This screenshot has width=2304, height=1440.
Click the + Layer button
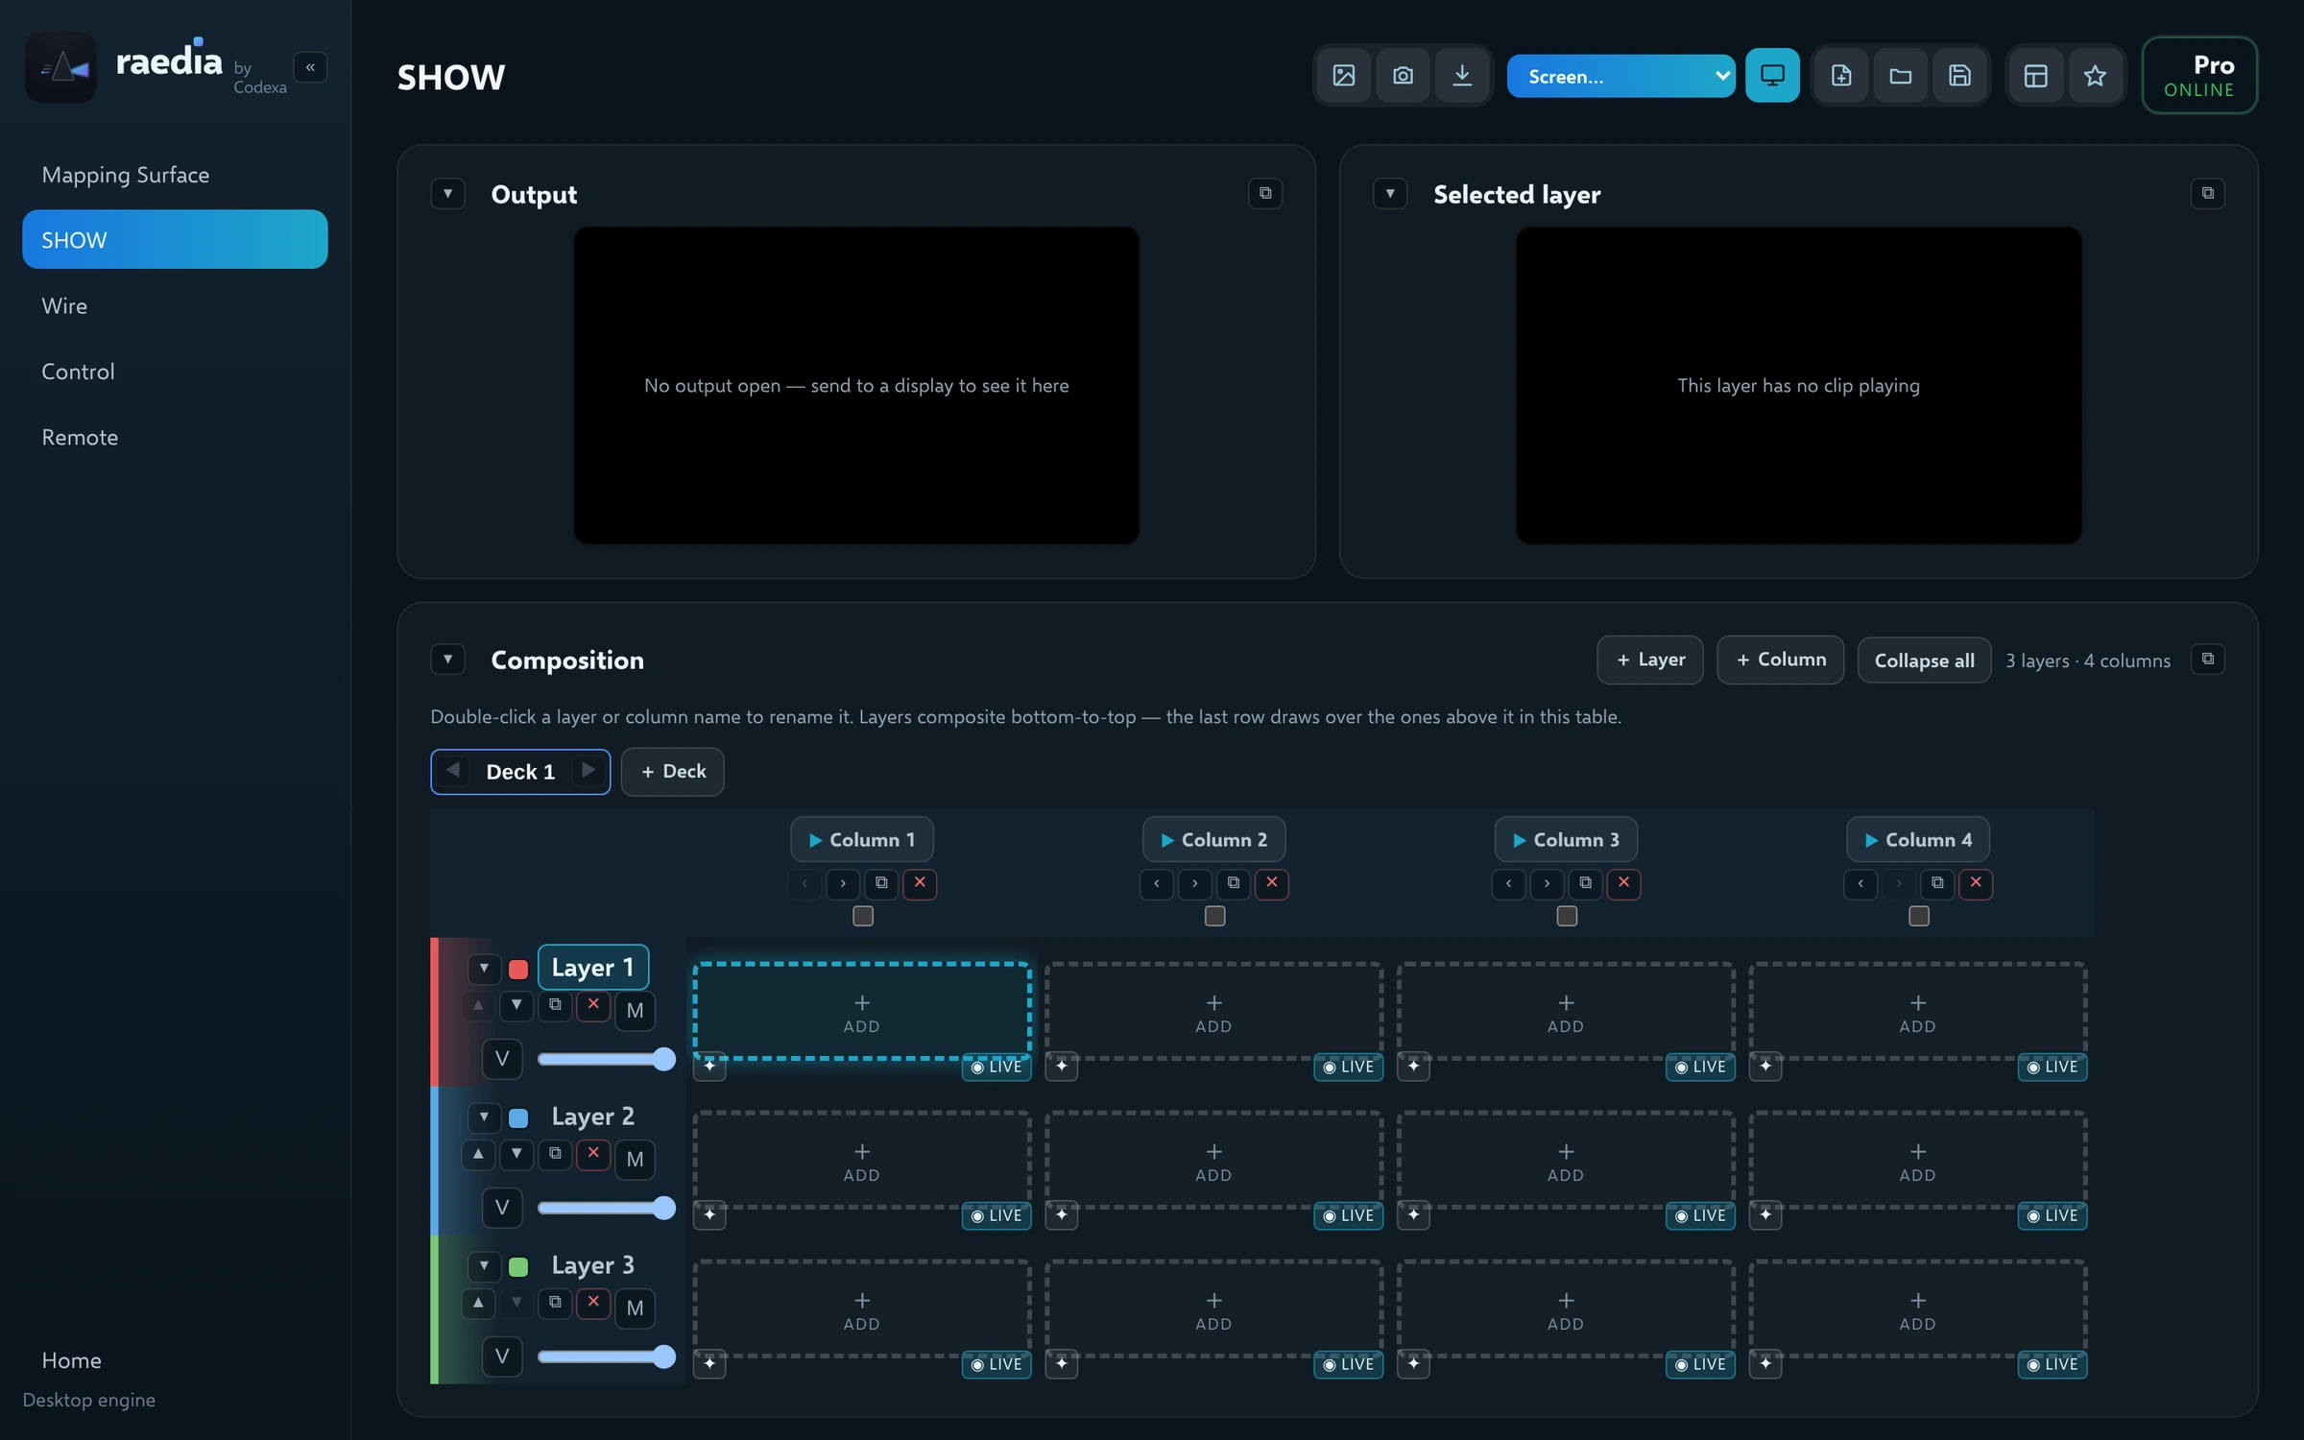coord(1650,660)
